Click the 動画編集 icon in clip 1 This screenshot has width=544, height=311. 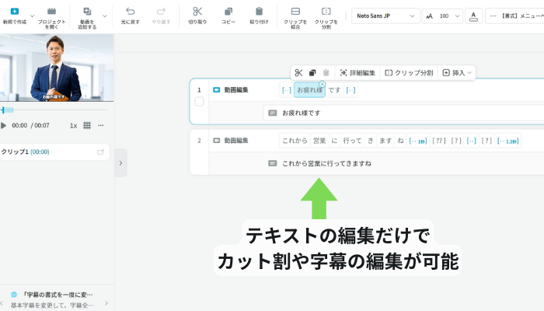click(217, 90)
